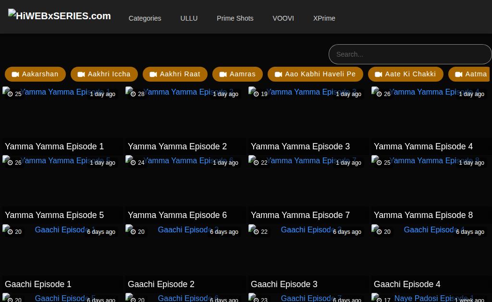Click the camera icon on Aakhri Raat tag
The width and height of the screenshot is (492, 302).
click(x=153, y=74)
